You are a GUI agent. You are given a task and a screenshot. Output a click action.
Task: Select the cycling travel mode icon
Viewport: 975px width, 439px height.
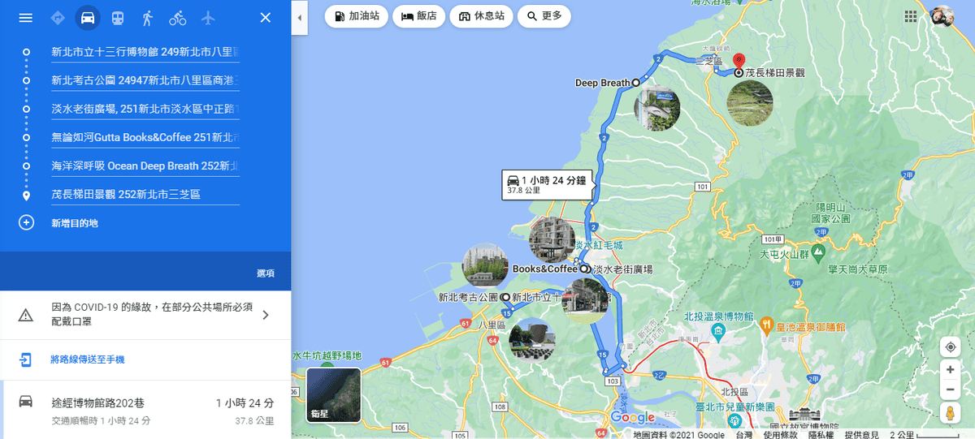point(177,18)
